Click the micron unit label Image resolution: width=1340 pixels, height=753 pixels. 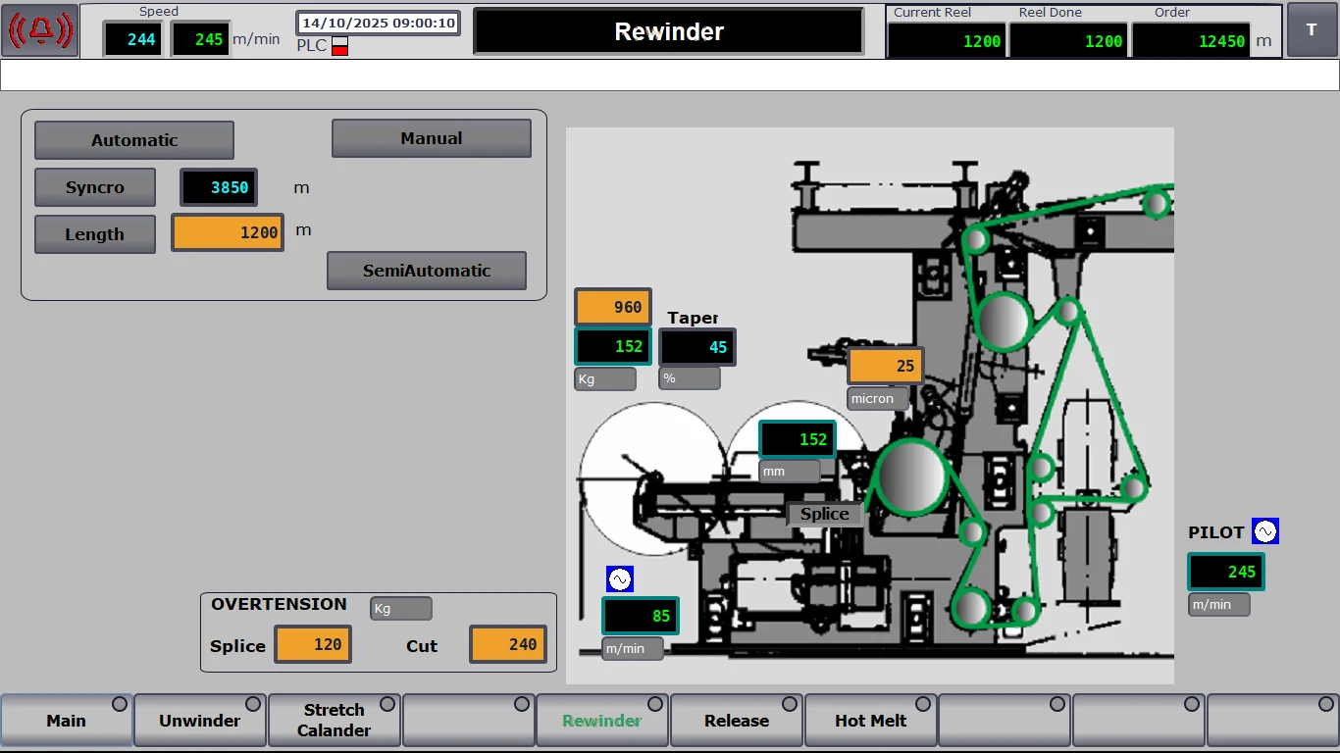(878, 399)
